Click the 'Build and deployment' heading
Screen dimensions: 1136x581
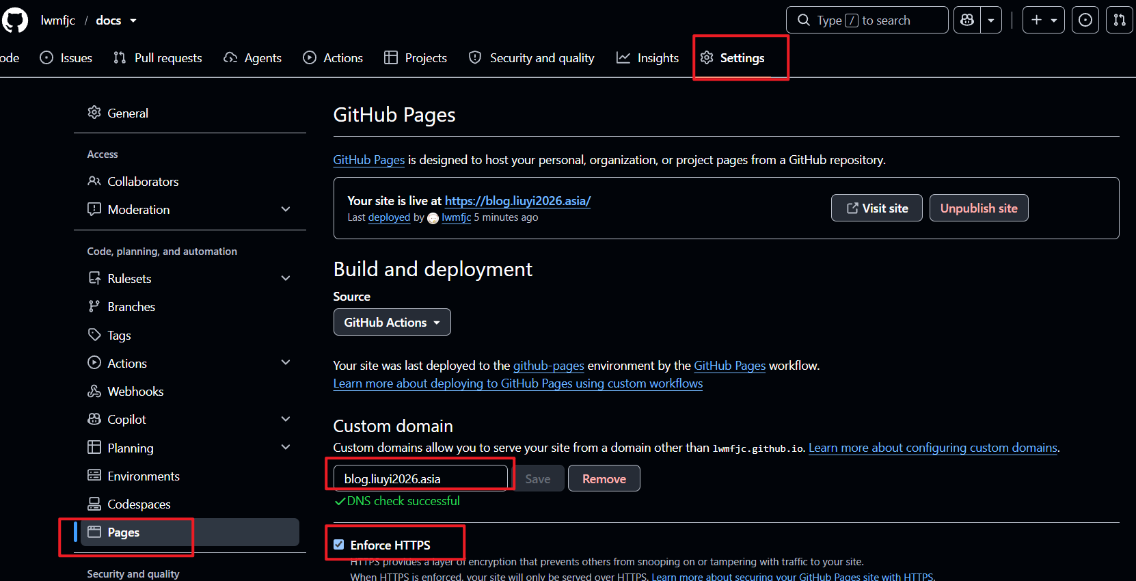click(x=433, y=269)
